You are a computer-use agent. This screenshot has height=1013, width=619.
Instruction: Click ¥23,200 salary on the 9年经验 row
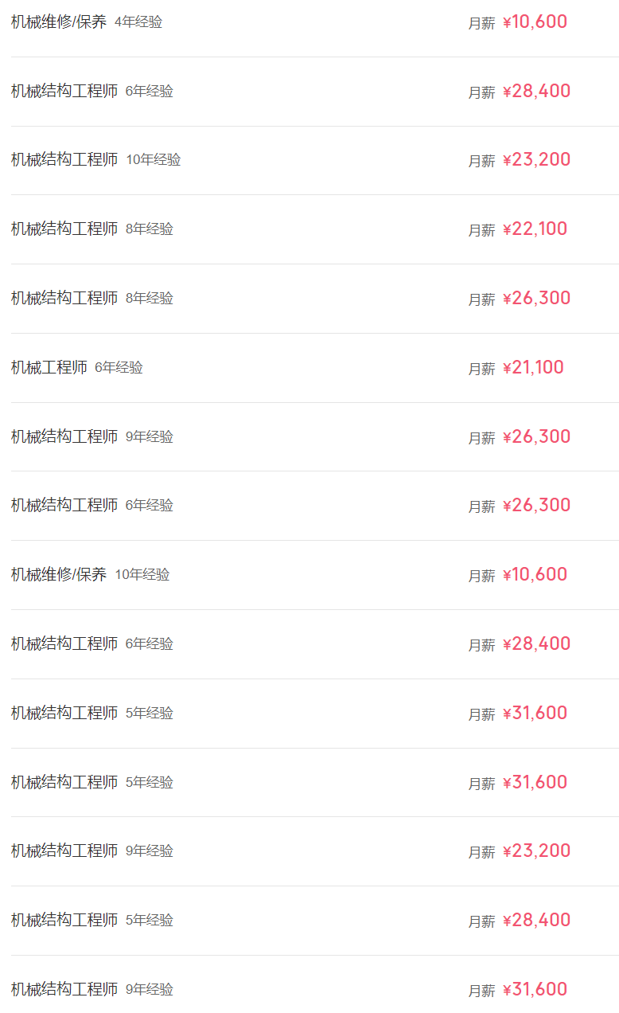pos(537,851)
